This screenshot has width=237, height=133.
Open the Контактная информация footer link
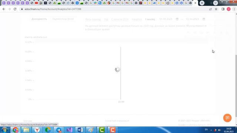click(117, 121)
